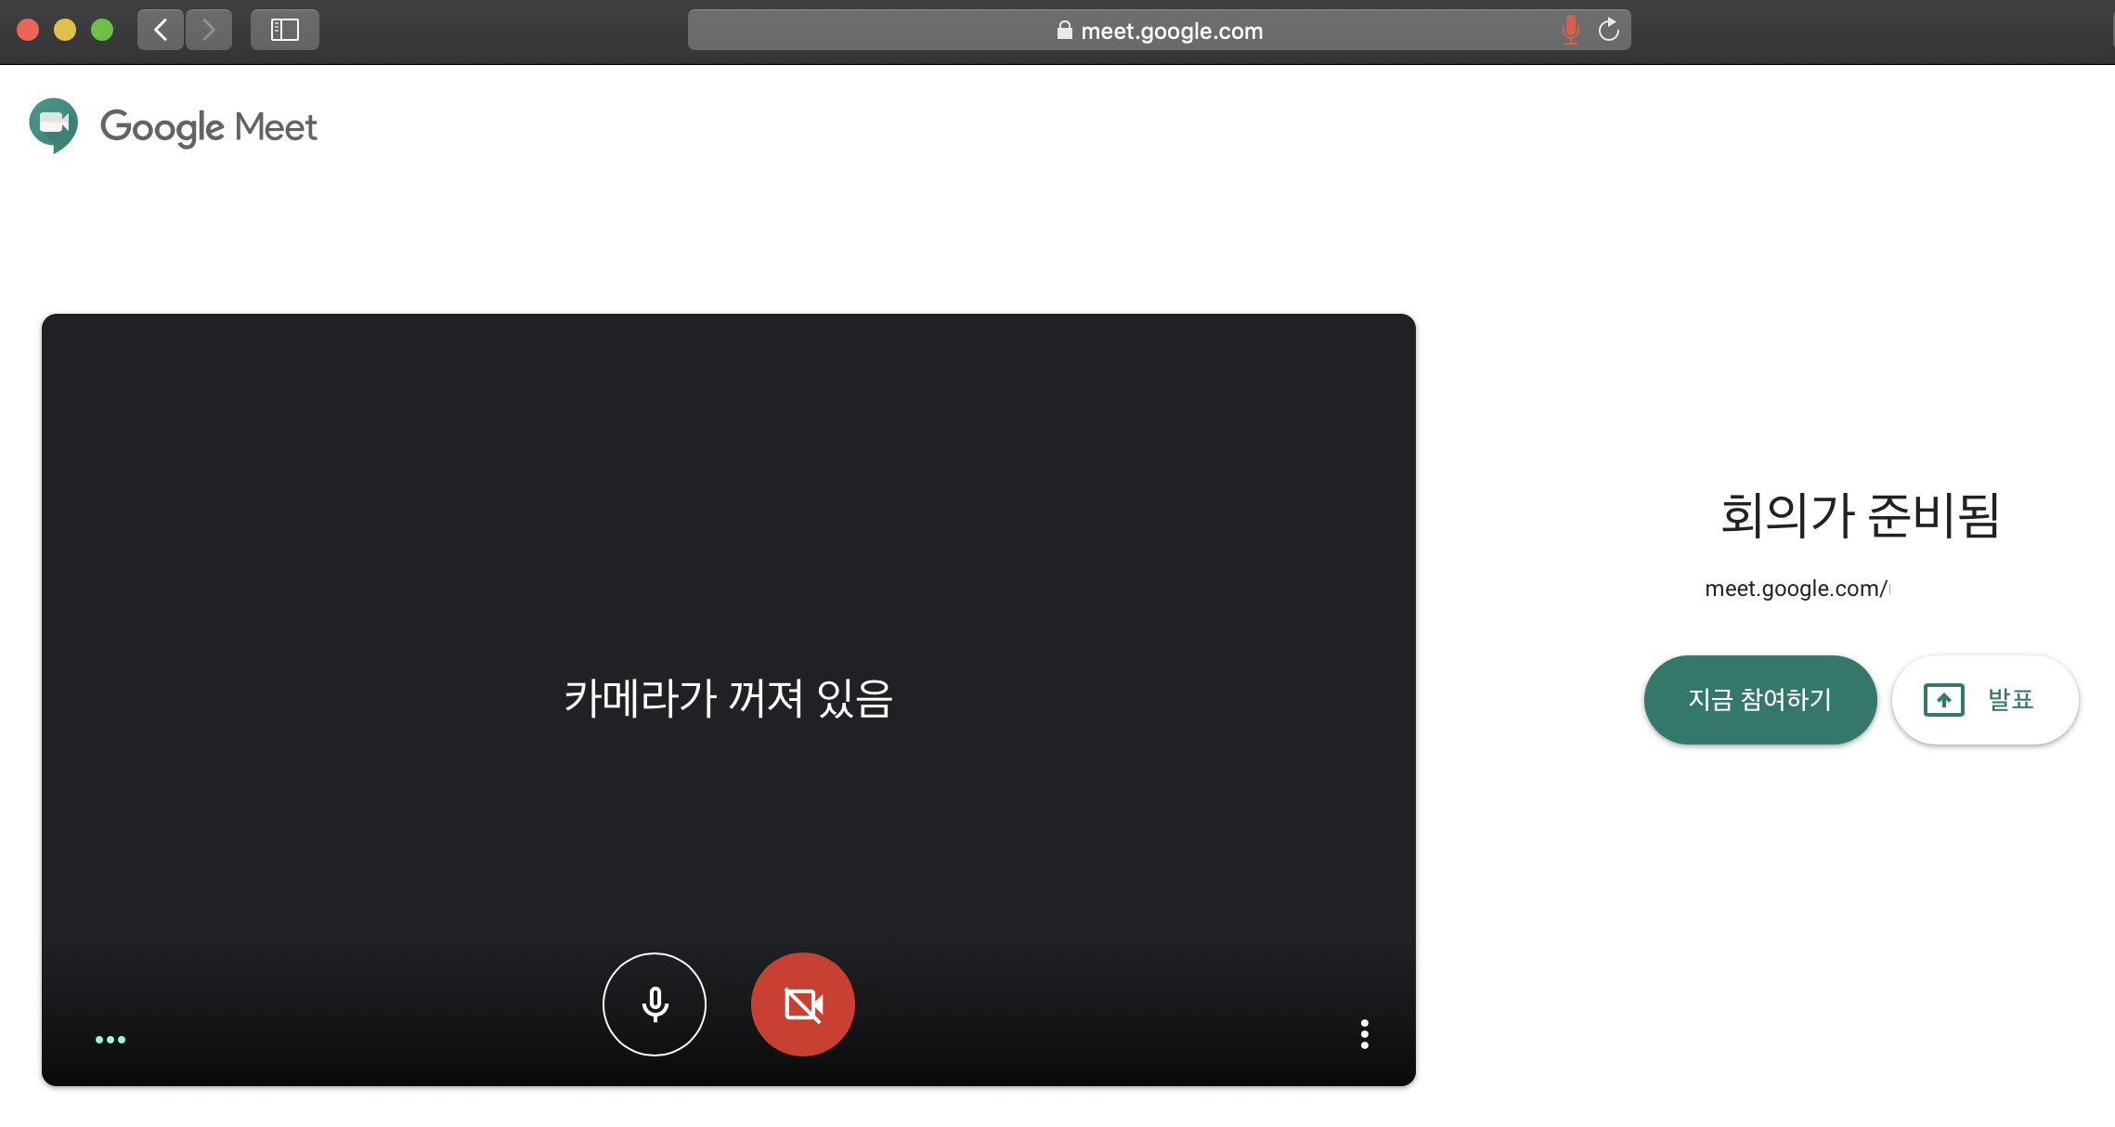Maximize the Safari window with green button
Viewport: 2115px width, 1127px height.
point(102,30)
